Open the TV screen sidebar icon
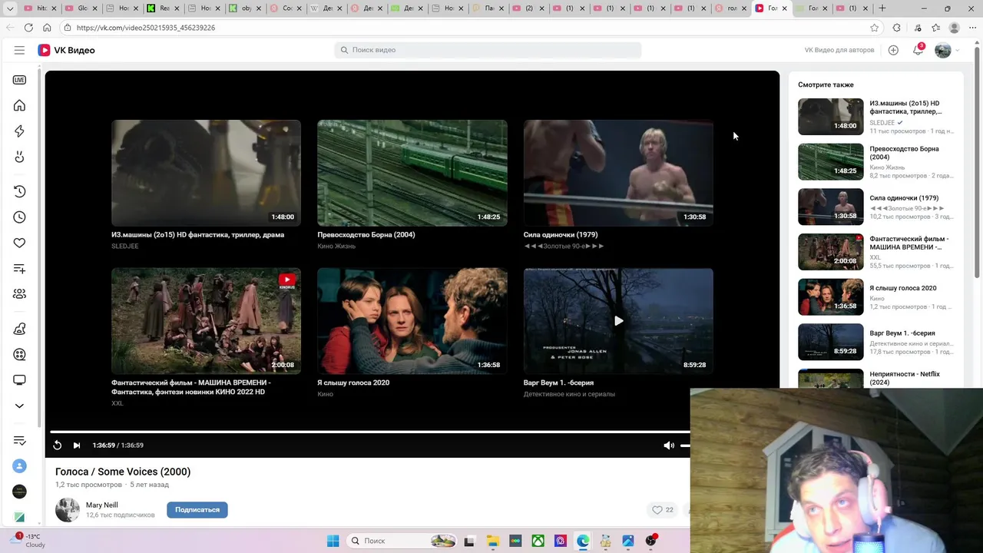Image resolution: width=983 pixels, height=553 pixels. point(19,380)
